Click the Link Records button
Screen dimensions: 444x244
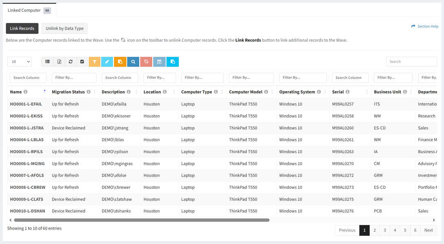[x=22, y=28]
